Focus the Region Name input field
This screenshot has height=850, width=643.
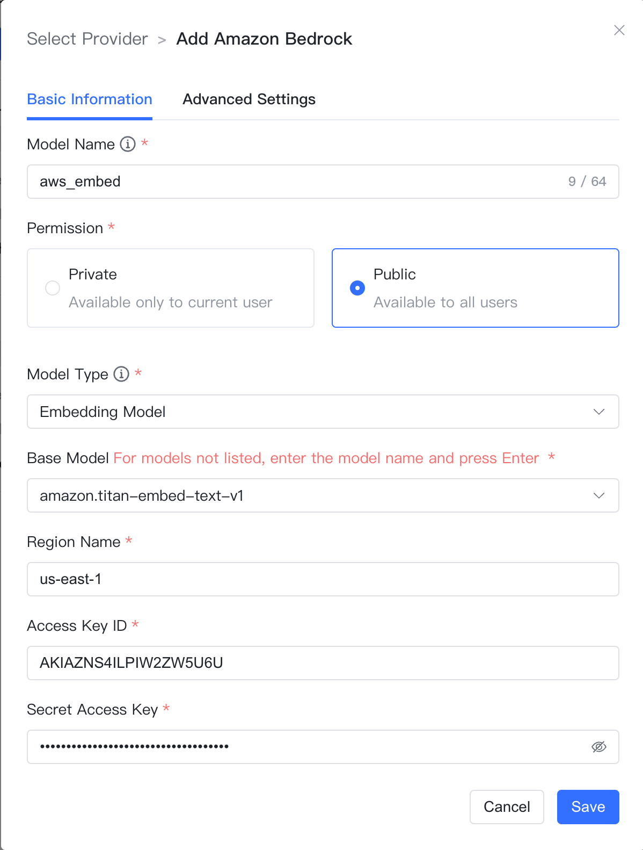tap(323, 579)
